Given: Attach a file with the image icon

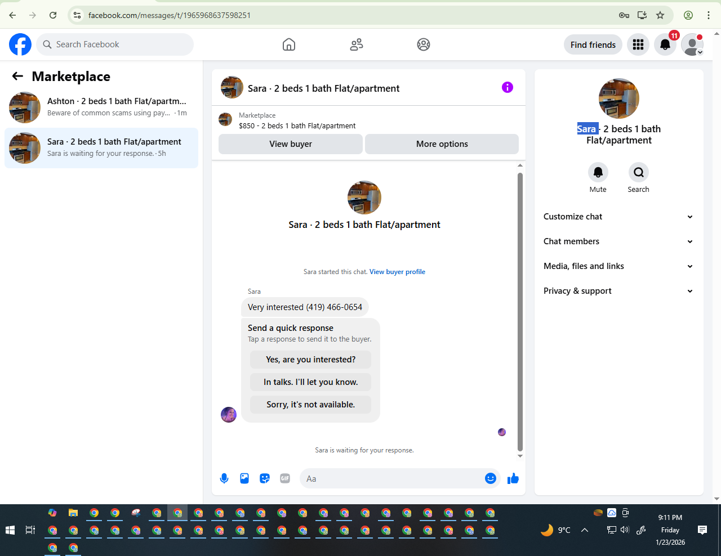Looking at the screenshot, I should 244,478.
